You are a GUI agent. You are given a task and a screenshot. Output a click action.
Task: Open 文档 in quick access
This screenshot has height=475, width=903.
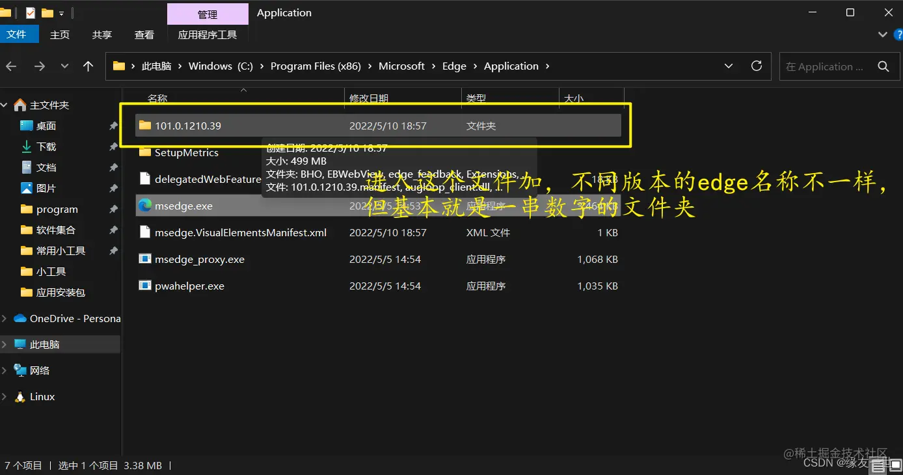click(x=46, y=167)
